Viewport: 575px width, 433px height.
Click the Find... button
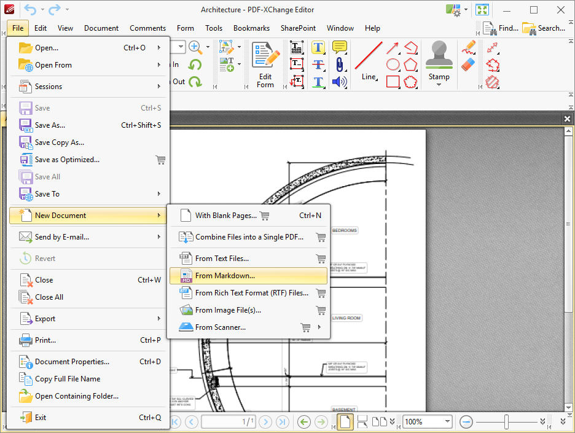coord(501,28)
